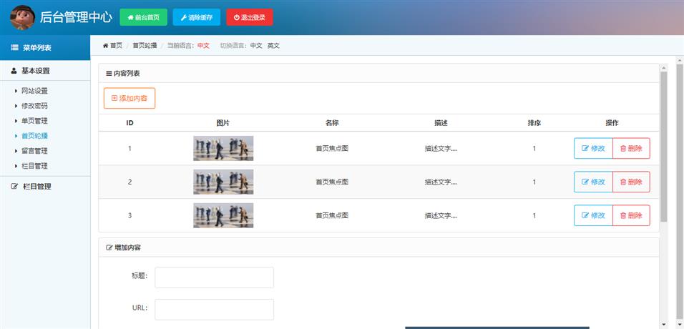This screenshot has width=684, height=329.
Task: Click the 操作 column header
Action: coord(612,123)
